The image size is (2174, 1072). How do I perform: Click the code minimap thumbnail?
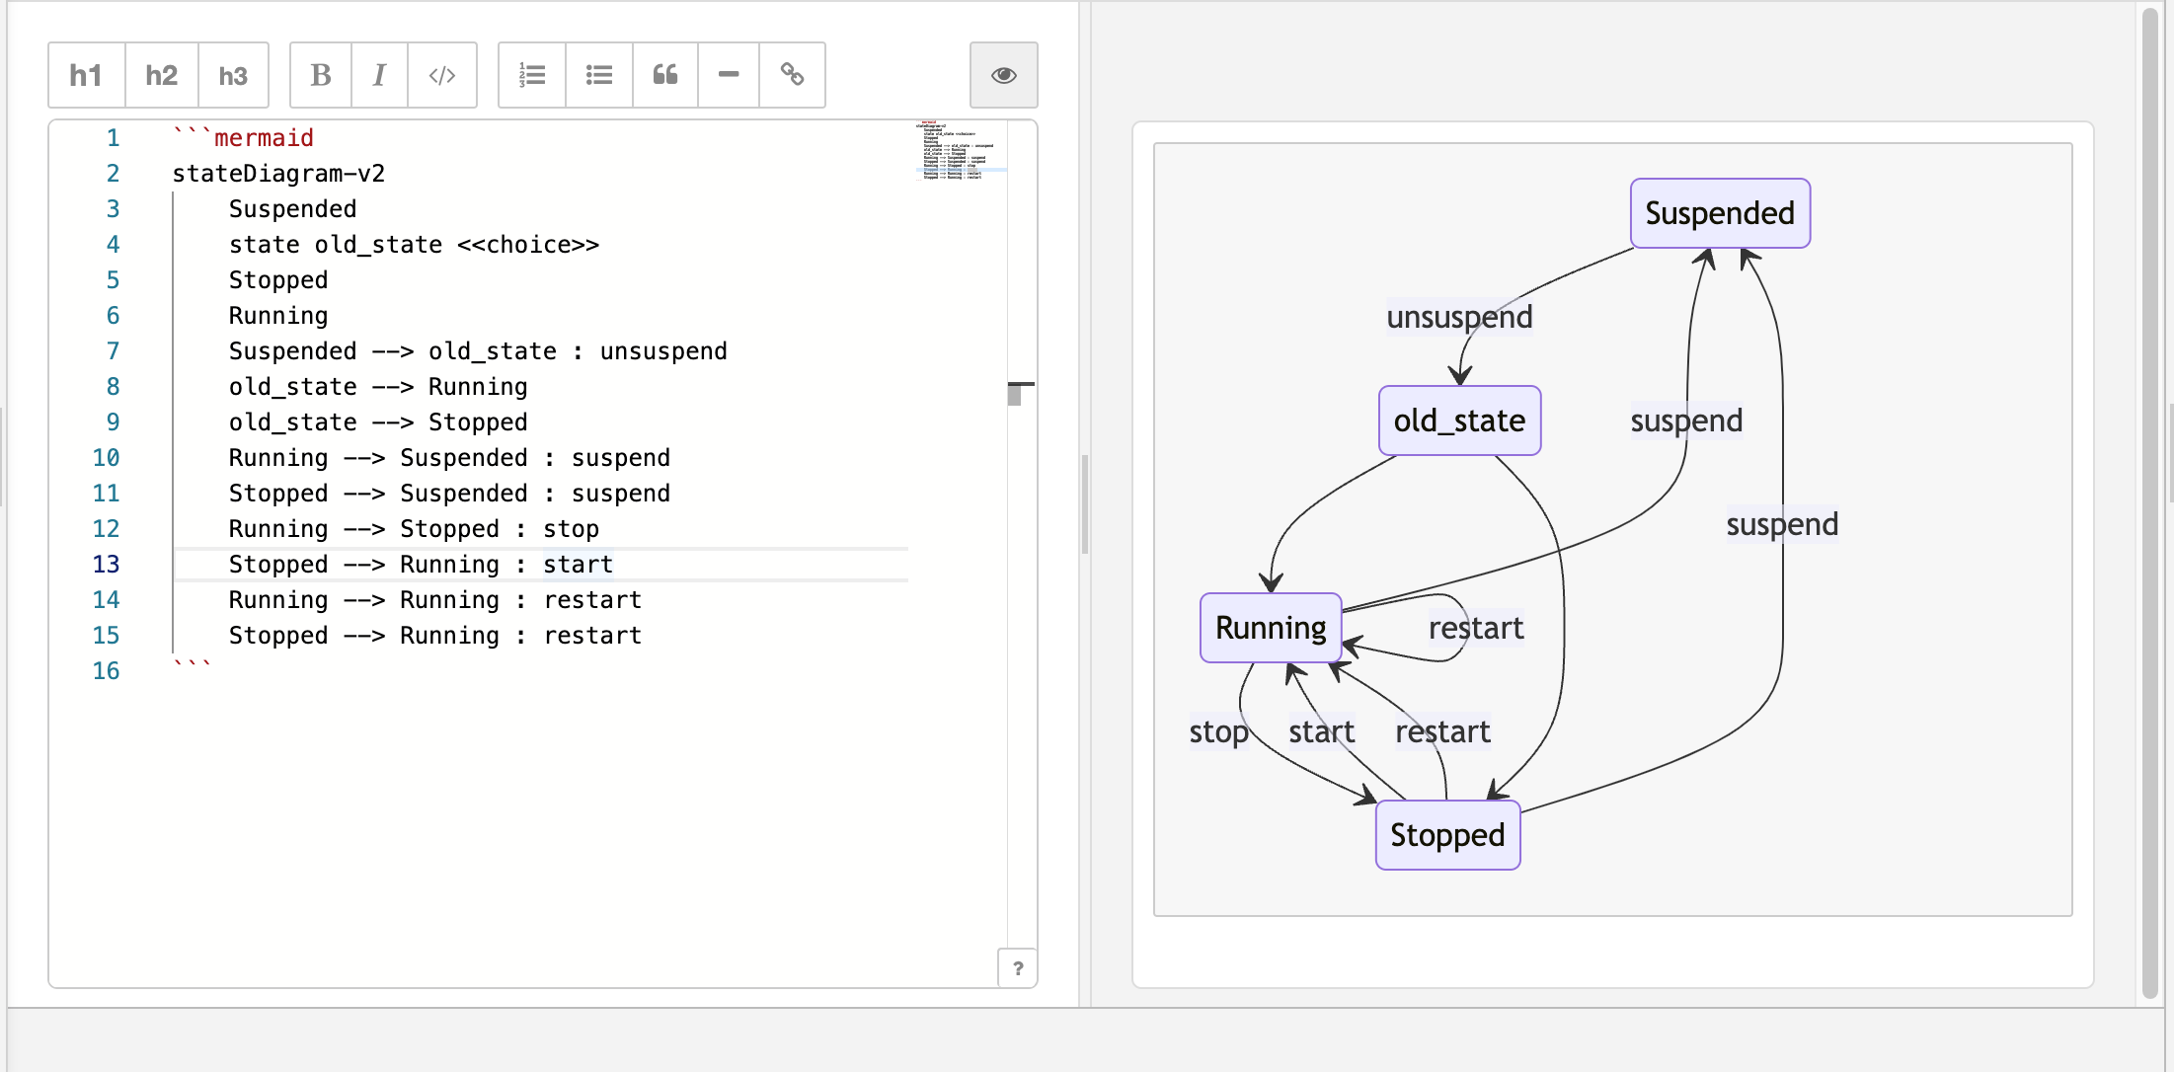tap(960, 150)
